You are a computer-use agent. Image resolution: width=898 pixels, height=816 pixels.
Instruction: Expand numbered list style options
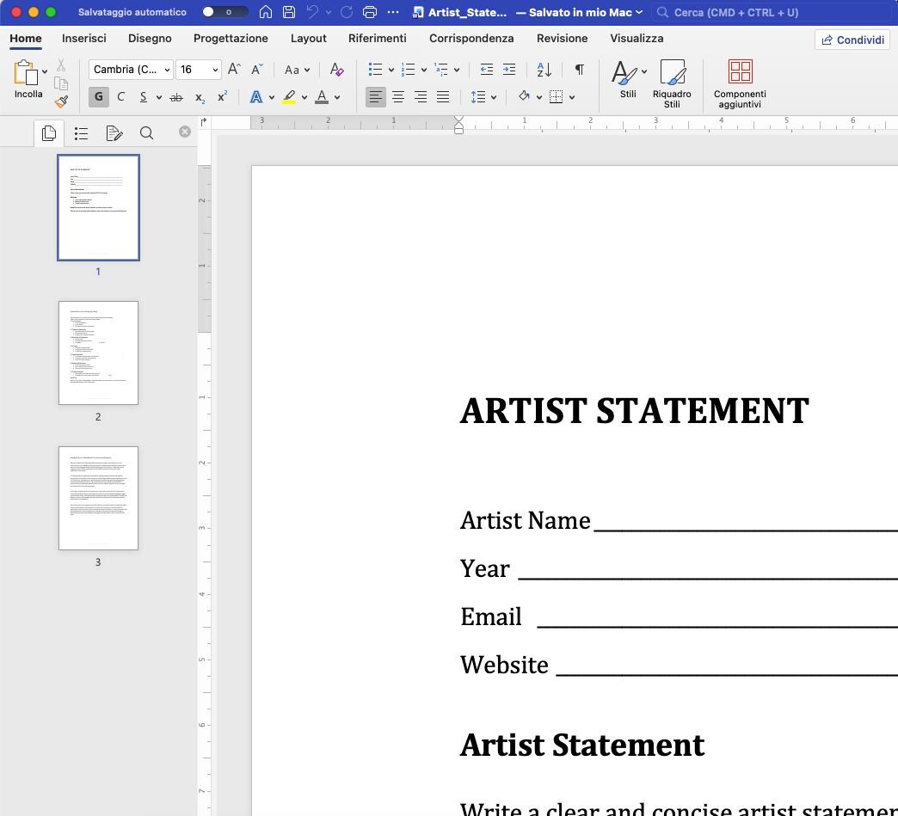(x=424, y=70)
